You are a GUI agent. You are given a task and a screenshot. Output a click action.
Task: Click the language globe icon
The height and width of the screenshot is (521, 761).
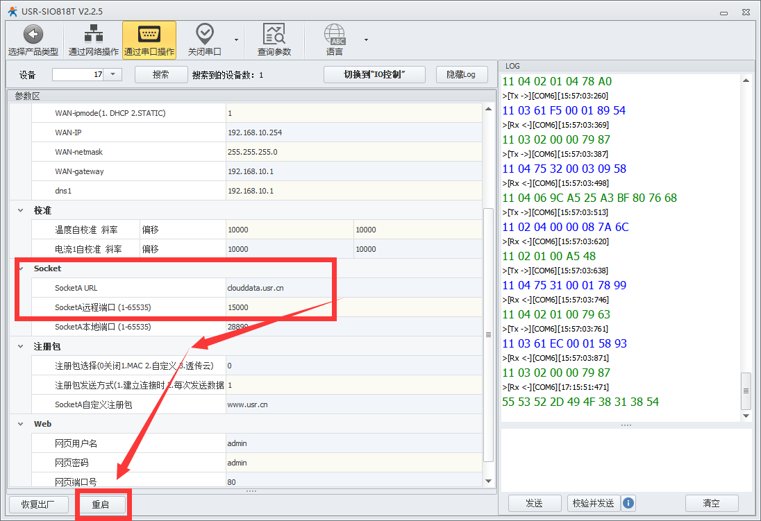pos(335,34)
